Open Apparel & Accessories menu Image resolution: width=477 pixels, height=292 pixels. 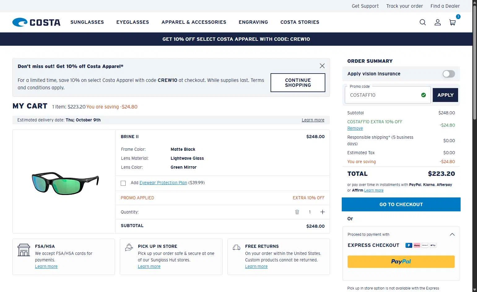(194, 22)
